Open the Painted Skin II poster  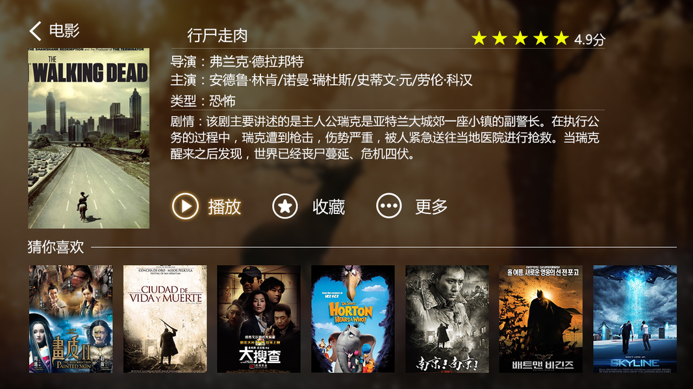[x=71, y=319]
